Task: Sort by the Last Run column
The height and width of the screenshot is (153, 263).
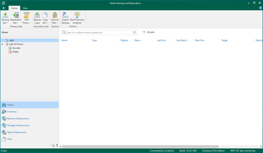Action: click(161, 40)
